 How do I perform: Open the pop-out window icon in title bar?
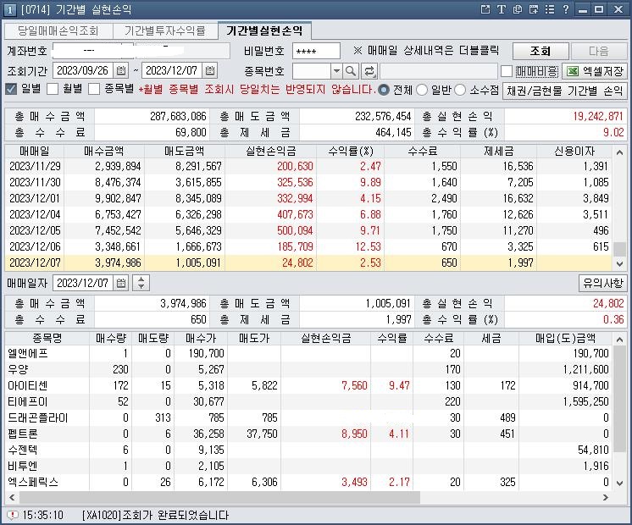pyautogui.click(x=485, y=9)
